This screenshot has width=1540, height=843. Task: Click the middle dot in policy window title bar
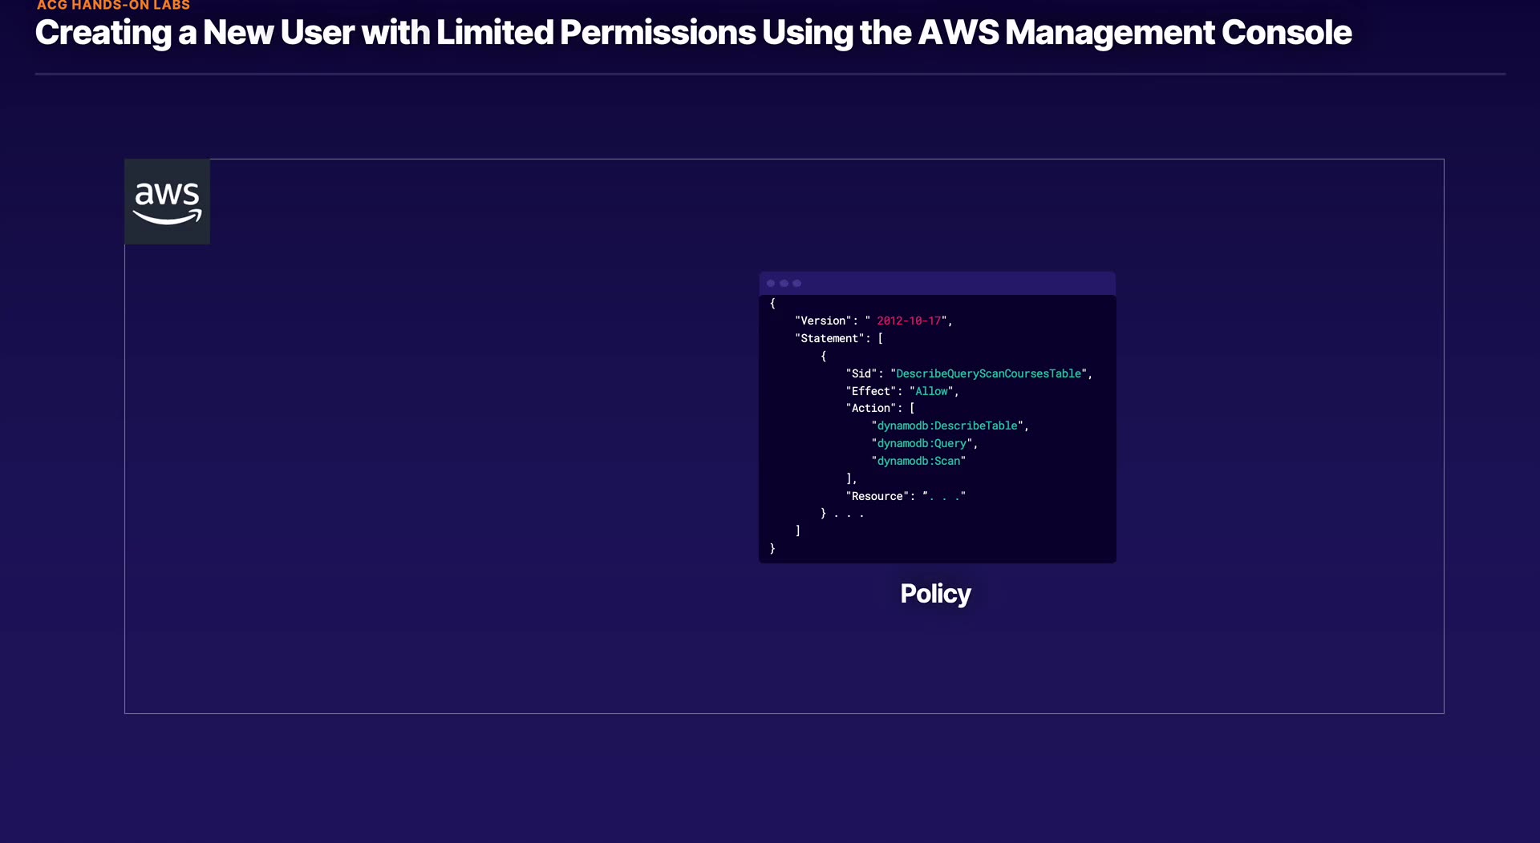[784, 284]
